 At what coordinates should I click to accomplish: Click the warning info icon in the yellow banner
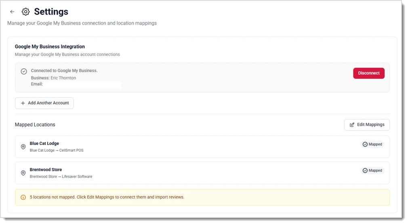coord(23,197)
